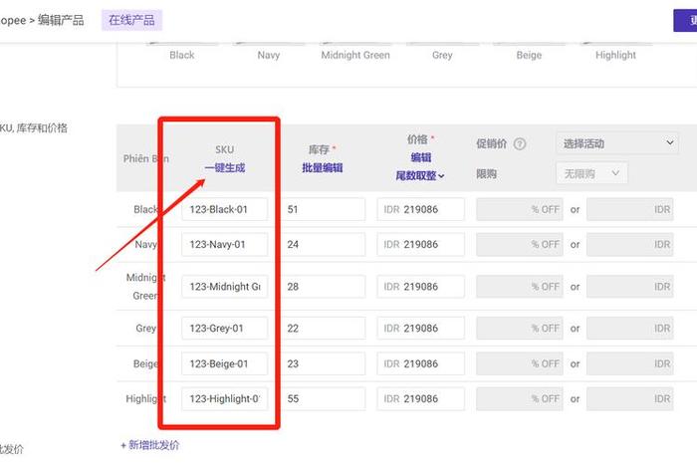Screen dimensions: 697x468
Task: Click 新增批发价 to add wholesale price
Action: (x=150, y=445)
